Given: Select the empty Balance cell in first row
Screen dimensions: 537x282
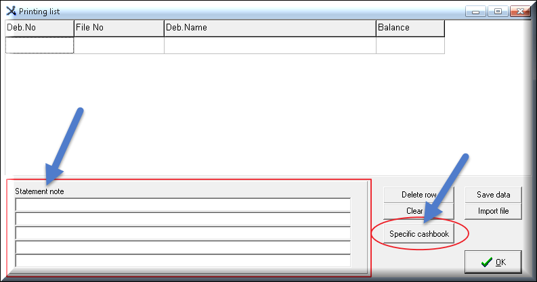Looking at the screenshot, I should (410, 45).
